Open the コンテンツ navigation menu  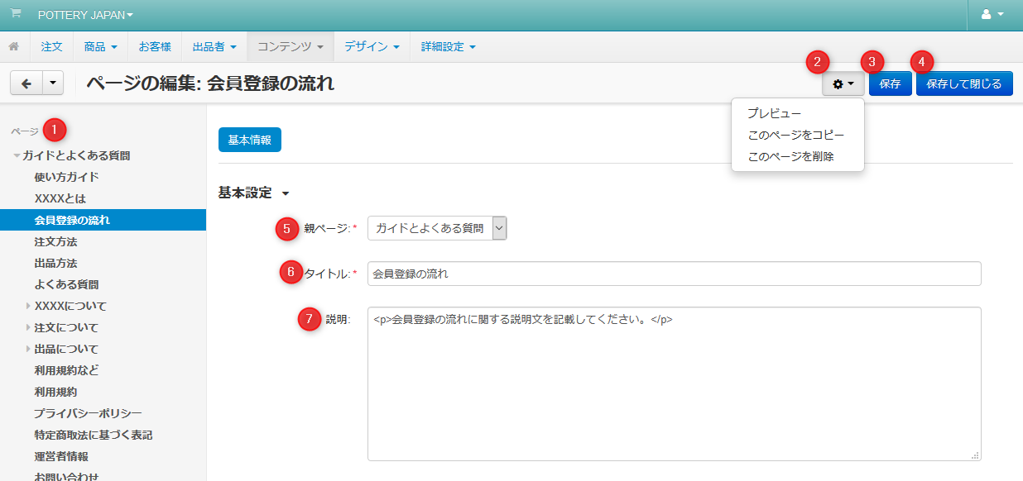(x=290, y=46)
